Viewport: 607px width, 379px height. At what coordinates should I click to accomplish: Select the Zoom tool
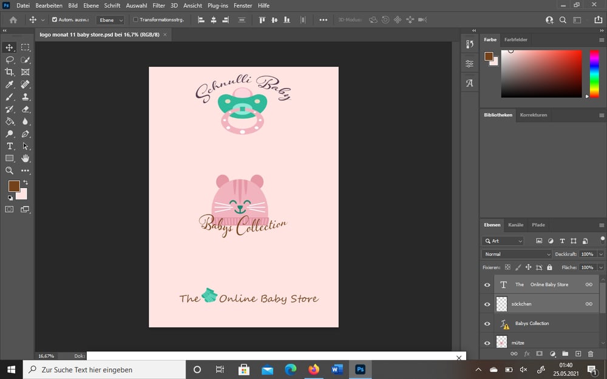pos(9,170)
